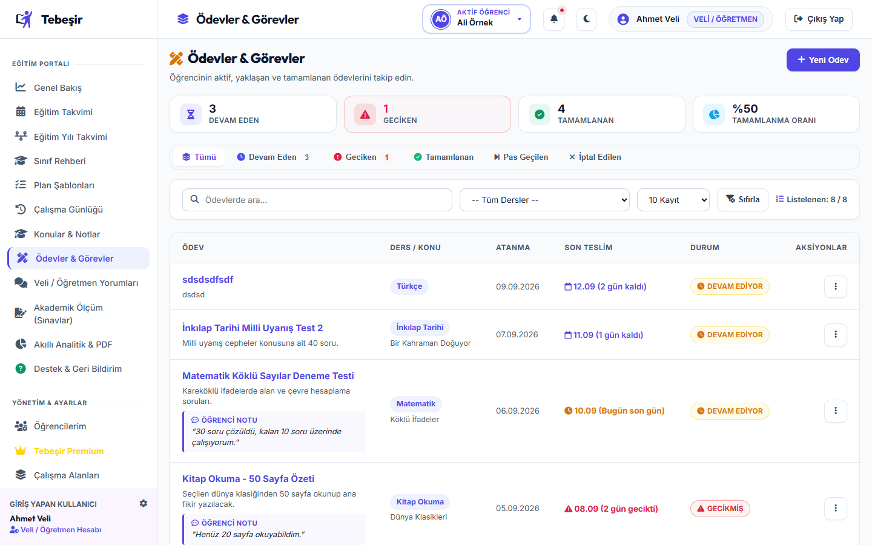Click the pie chart icon on Tamamlanma Oranı
This screenshot has height=545, width=872.
(x=714, y=114)
